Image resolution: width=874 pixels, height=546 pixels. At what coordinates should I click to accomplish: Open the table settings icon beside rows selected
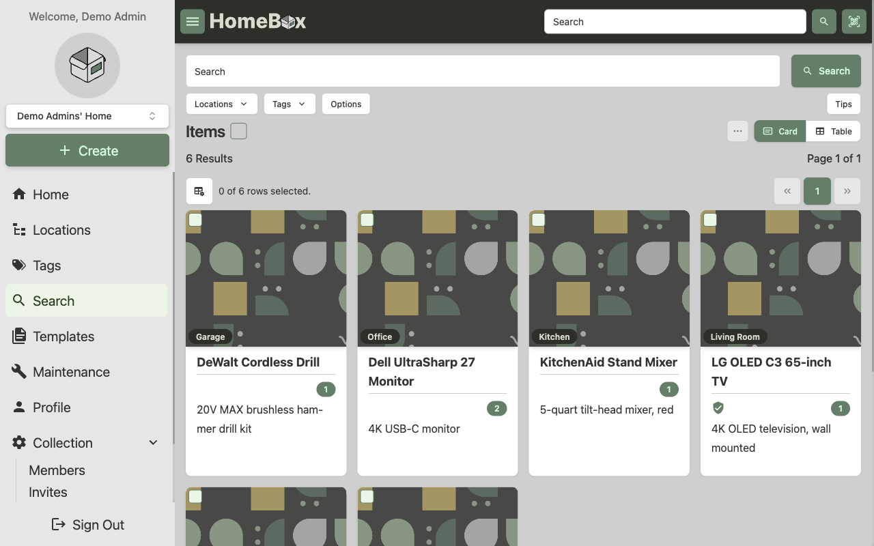[199, 191]
